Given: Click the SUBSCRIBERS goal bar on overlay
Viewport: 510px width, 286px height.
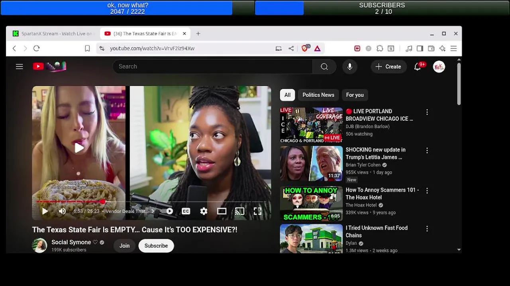Looking at the screenshot, I should pyautogui.click(x=382, y=8).
